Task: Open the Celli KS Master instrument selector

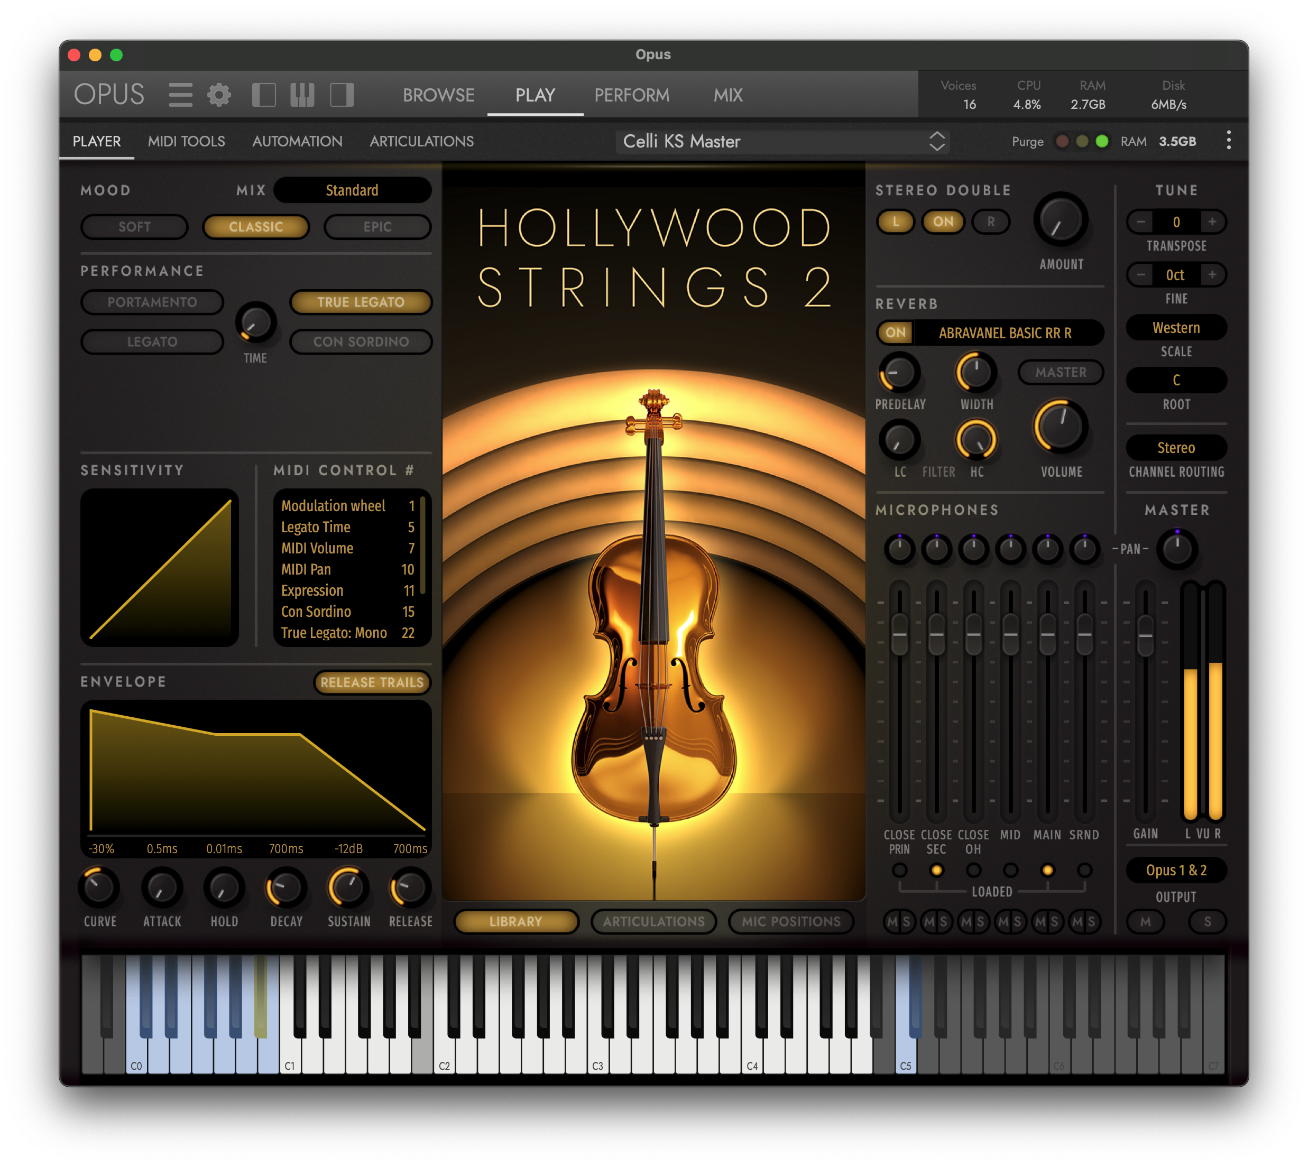Action: [x=782, y=141]
